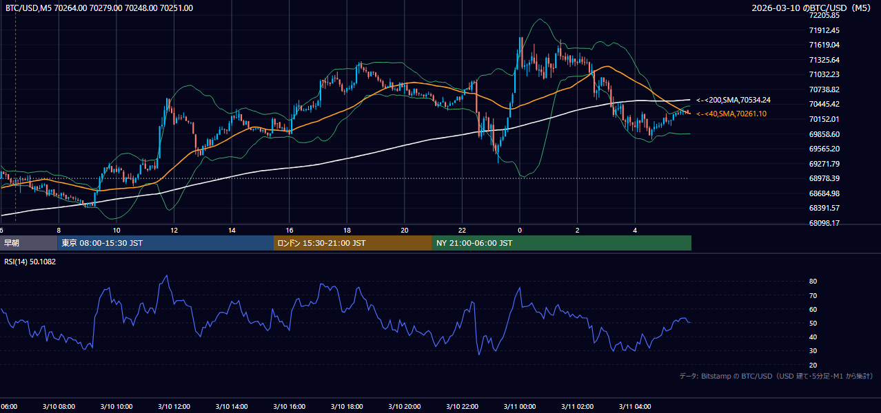Click bottom time label 3/10 16:00
This screenshot has height=413, width=881.
pyautogui.click(x=289, y=406)
